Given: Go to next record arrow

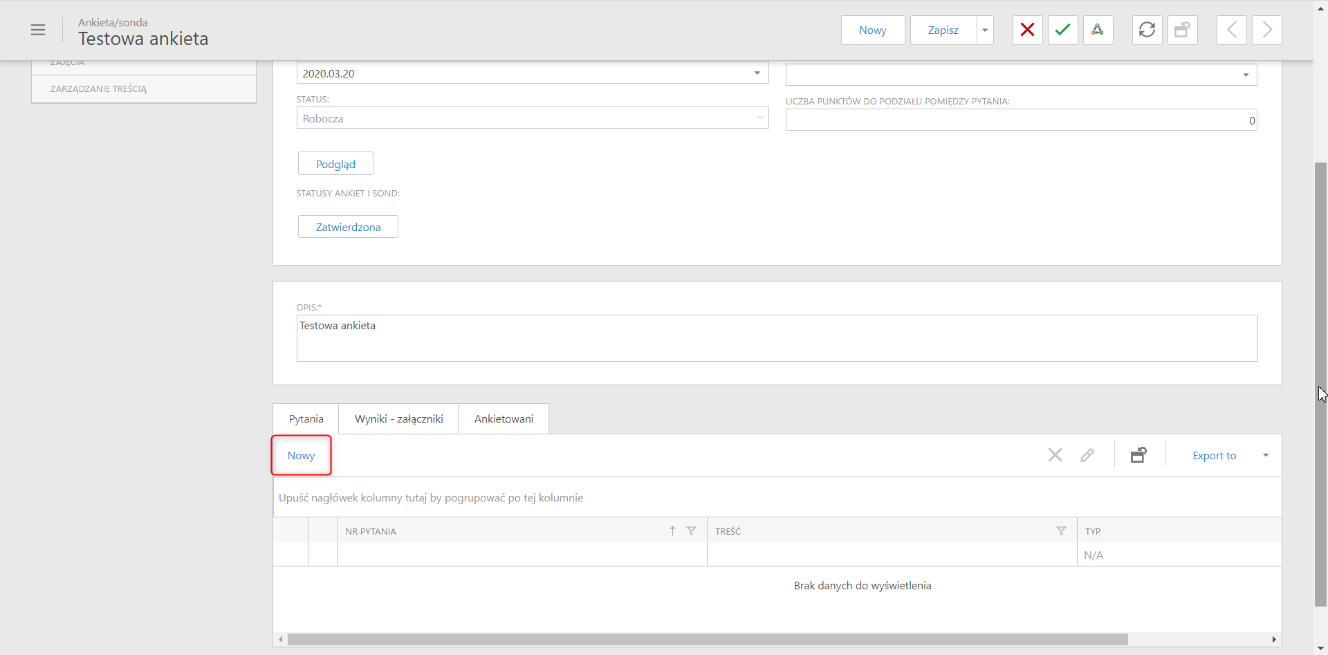Looking at the screenshot, I should tap(1266, 30).
